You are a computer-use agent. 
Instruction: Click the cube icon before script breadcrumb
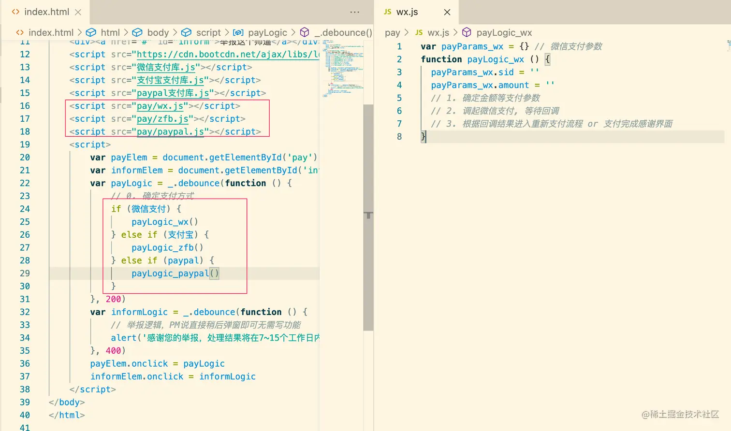(186, 32)
